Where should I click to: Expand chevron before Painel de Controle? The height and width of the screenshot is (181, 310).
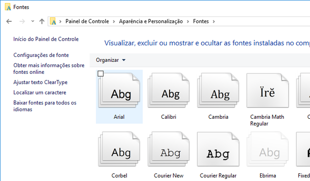click(x=61, y=21)
